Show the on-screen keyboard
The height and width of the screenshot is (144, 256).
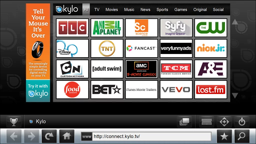click(x=207, y=122)
